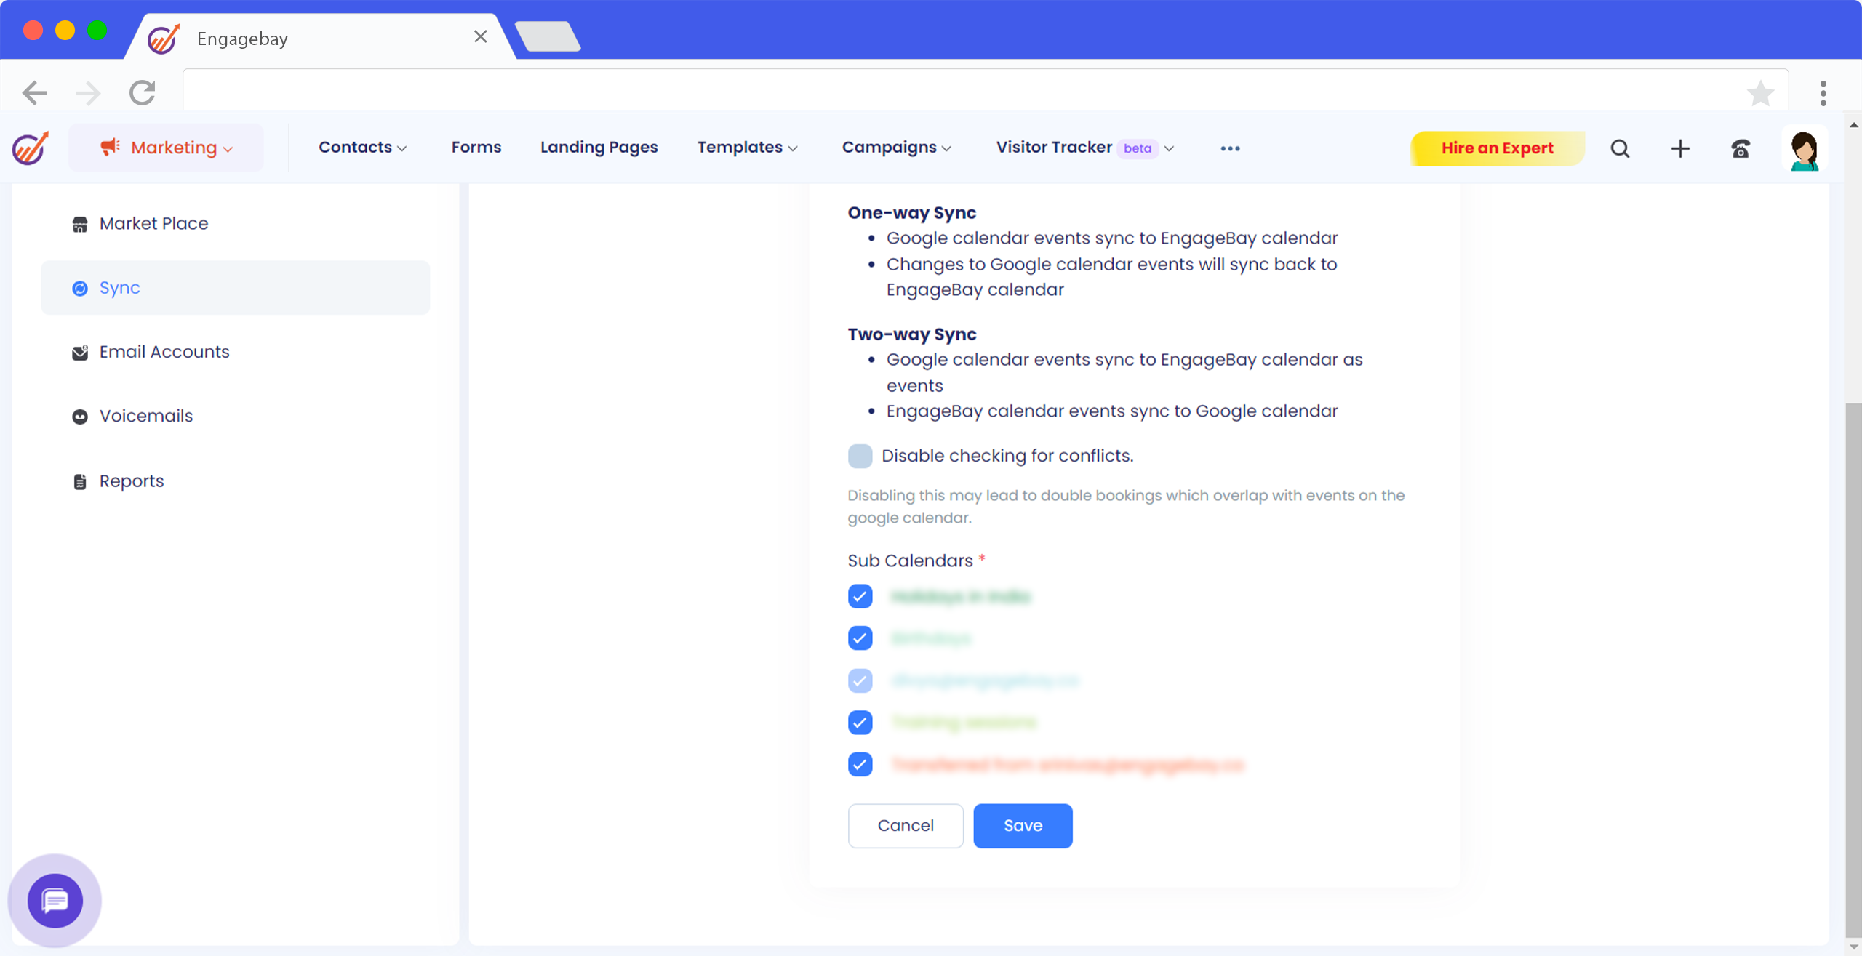Click the Voicemails icon
This screenshot has height=956, width=1862.
click(x=80, y=417)
